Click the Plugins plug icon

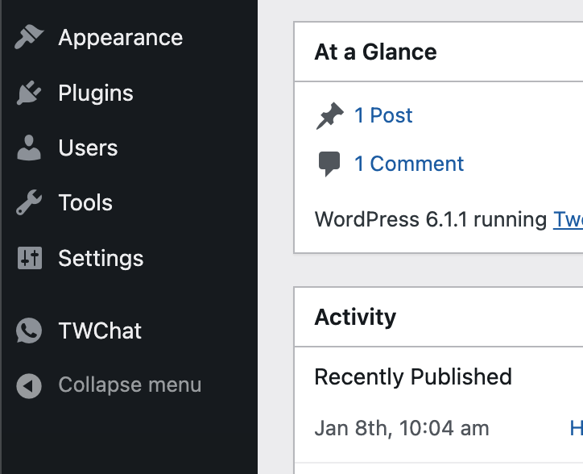click(x=29, y=93)
